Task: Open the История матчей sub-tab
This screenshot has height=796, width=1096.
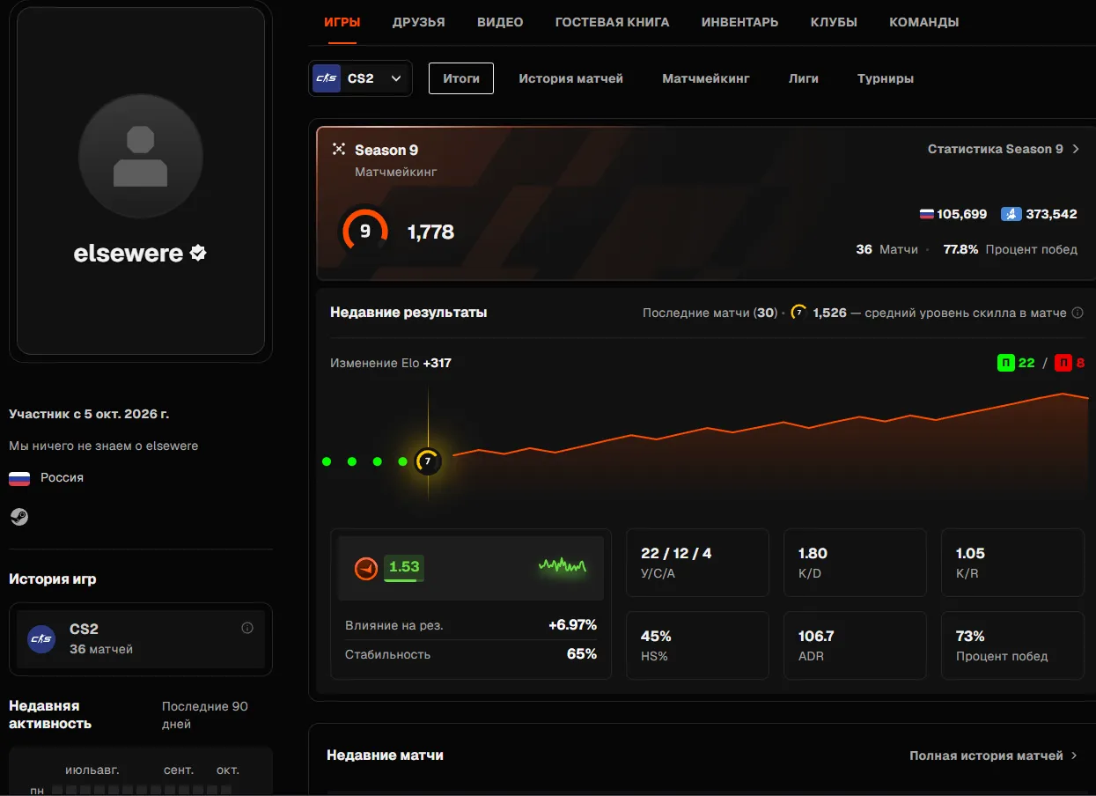Action: point(570,78)
